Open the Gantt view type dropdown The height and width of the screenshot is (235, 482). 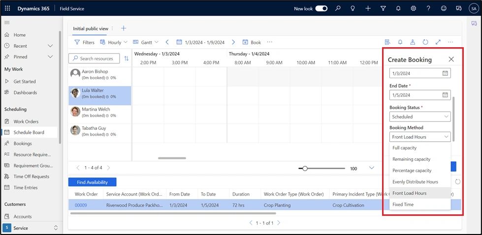[x=146, y=42]
